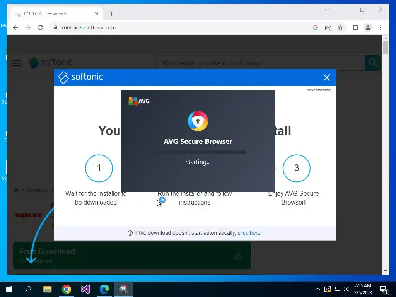Click the AVG logo in installer window
This screenshot has width=396, height=297.
coord(139,101)
